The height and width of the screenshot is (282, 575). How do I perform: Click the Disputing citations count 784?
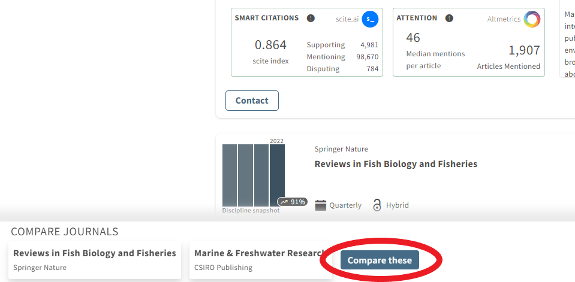click(372, 69)
